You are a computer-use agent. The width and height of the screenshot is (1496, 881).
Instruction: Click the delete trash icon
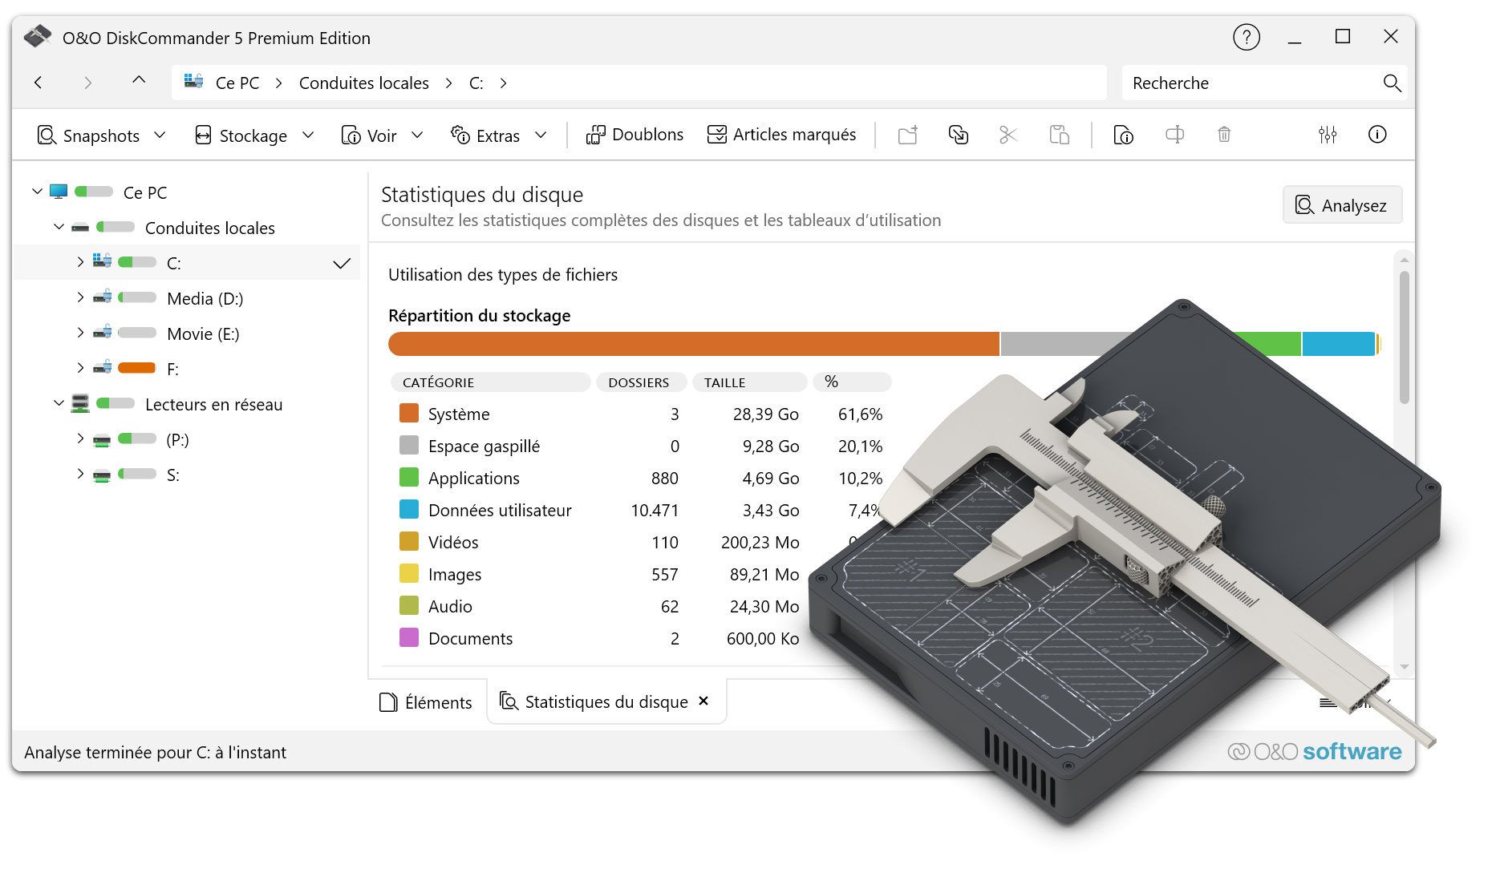pyautogui.click(x=1224, y=135)
